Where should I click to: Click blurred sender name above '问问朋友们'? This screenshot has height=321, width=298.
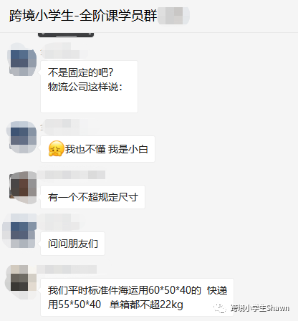[x=59, y=222]
